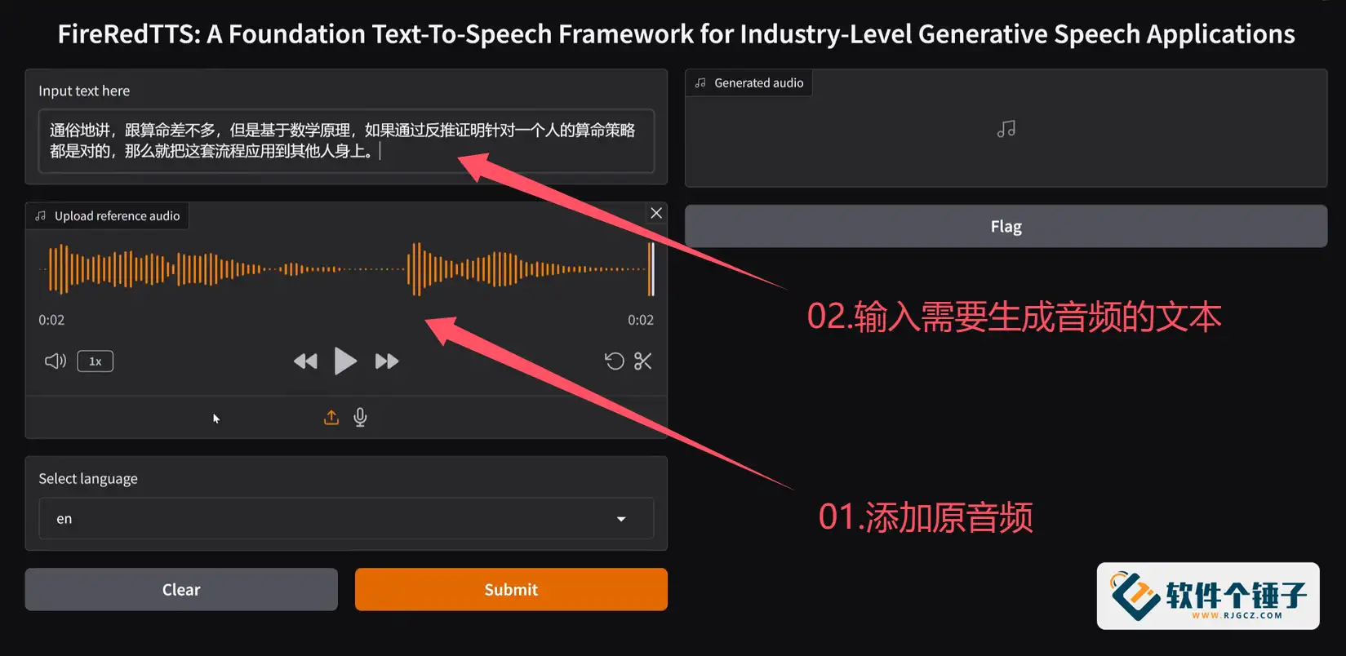The height and width of the screenshot is (656, 1346).
Task: Play the reference audio
Action: [x=345, y=361]
